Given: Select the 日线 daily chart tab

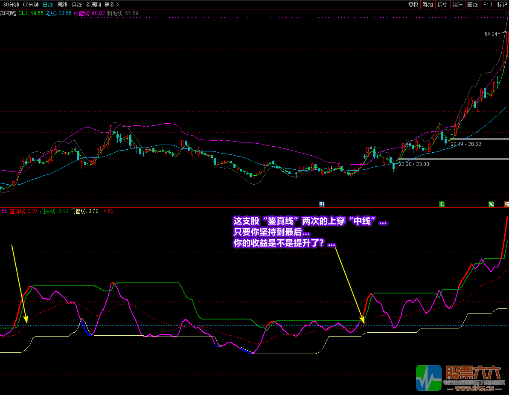Looking at the screenshot, I should point(48,5).
